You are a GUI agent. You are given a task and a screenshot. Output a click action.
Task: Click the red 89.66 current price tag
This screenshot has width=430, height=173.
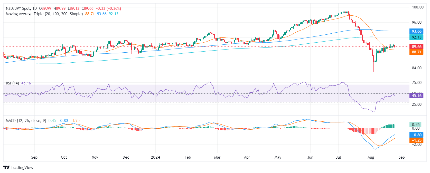416,46
